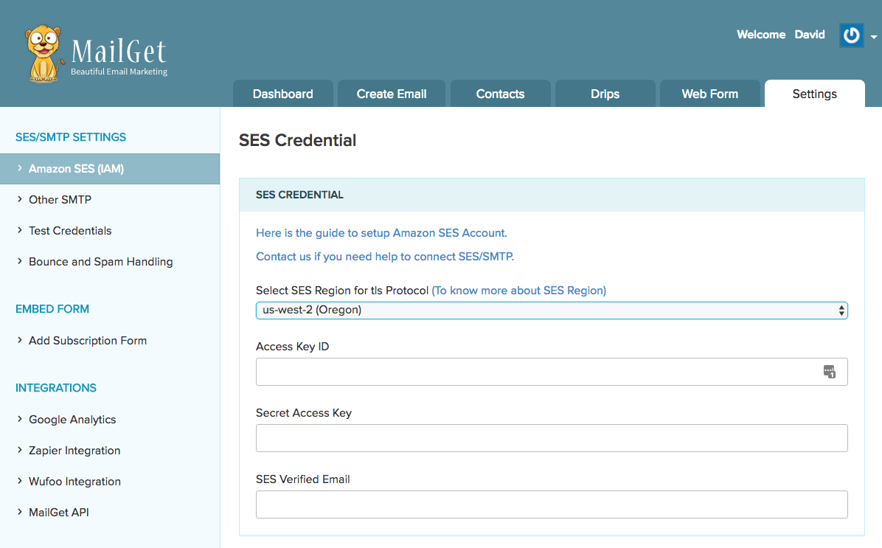The width and height of the screenshot is (882, 548).
Task: Go to Bounce and Spam Handling
Action: (100, 262)
